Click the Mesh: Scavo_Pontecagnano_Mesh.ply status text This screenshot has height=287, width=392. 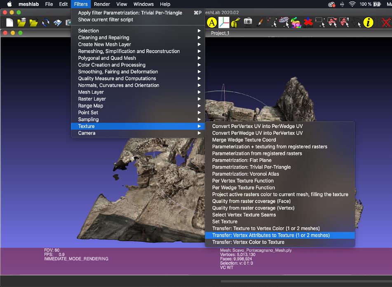(x=256, y=250)
